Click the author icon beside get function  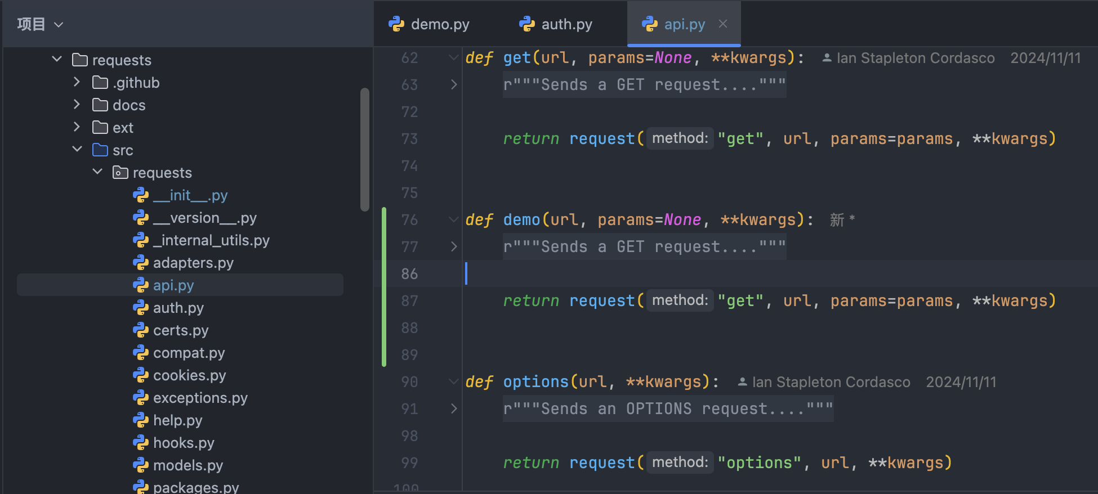point(827,58)
